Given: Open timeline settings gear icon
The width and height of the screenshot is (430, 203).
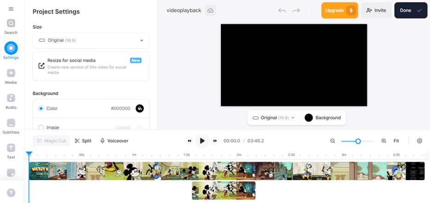Looking at the screenshot, I should (419, 141).
